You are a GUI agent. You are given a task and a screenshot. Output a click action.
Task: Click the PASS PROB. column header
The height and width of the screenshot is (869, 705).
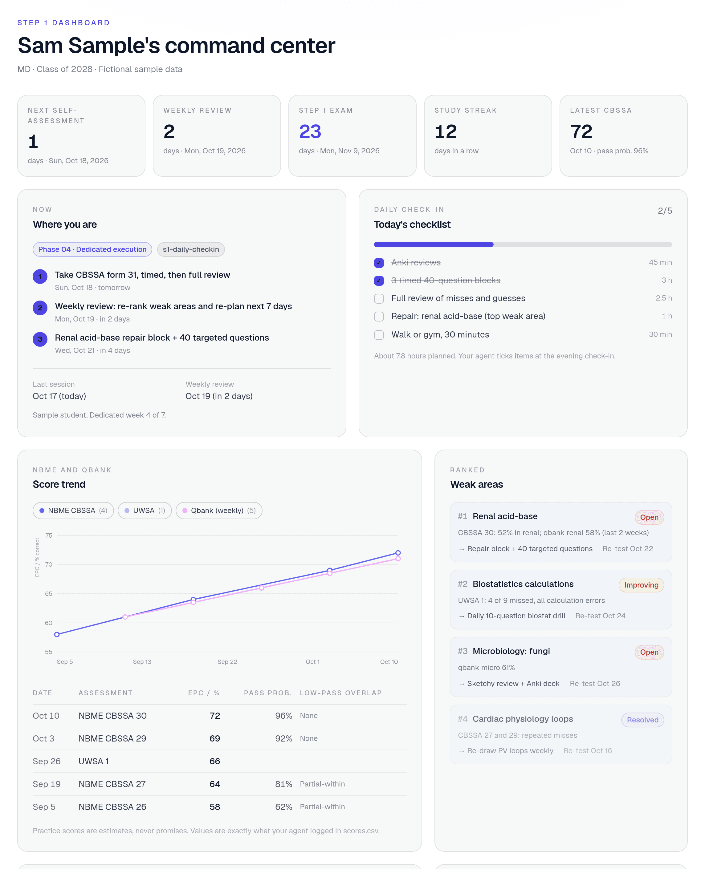click(x=268, y=693)
